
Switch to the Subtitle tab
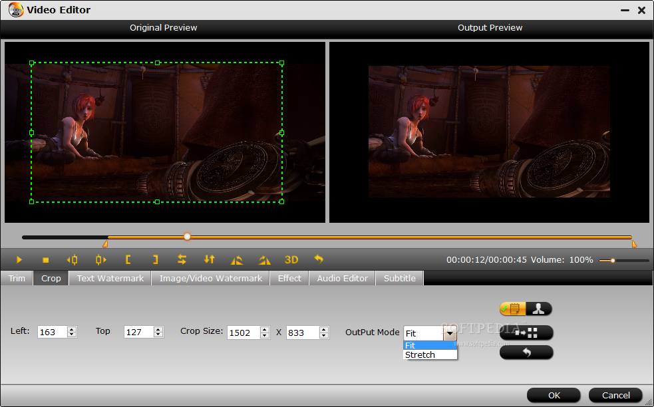400,278
